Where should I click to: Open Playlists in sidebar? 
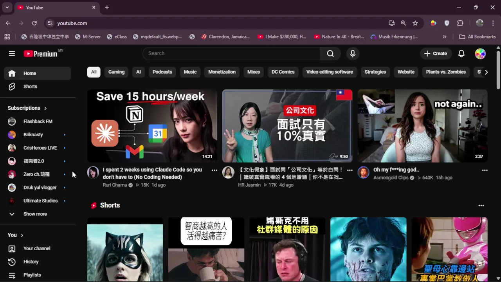(x=38, y=275)
